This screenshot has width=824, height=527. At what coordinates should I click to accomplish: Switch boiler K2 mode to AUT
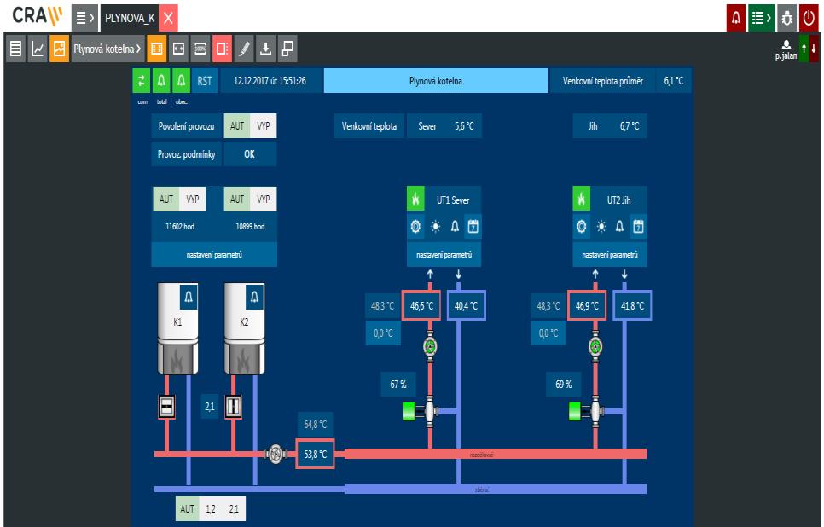[x=237, y=200]
